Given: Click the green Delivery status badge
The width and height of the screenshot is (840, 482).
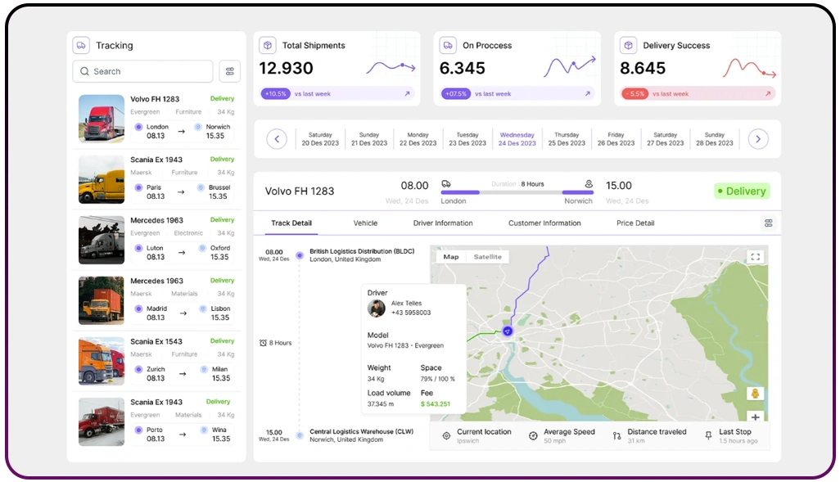Looking at the screenshot, I should tap(741, 191).
